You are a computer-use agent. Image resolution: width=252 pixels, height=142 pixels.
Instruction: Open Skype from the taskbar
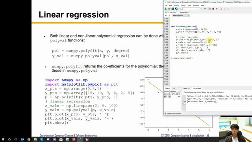point(42,139)
